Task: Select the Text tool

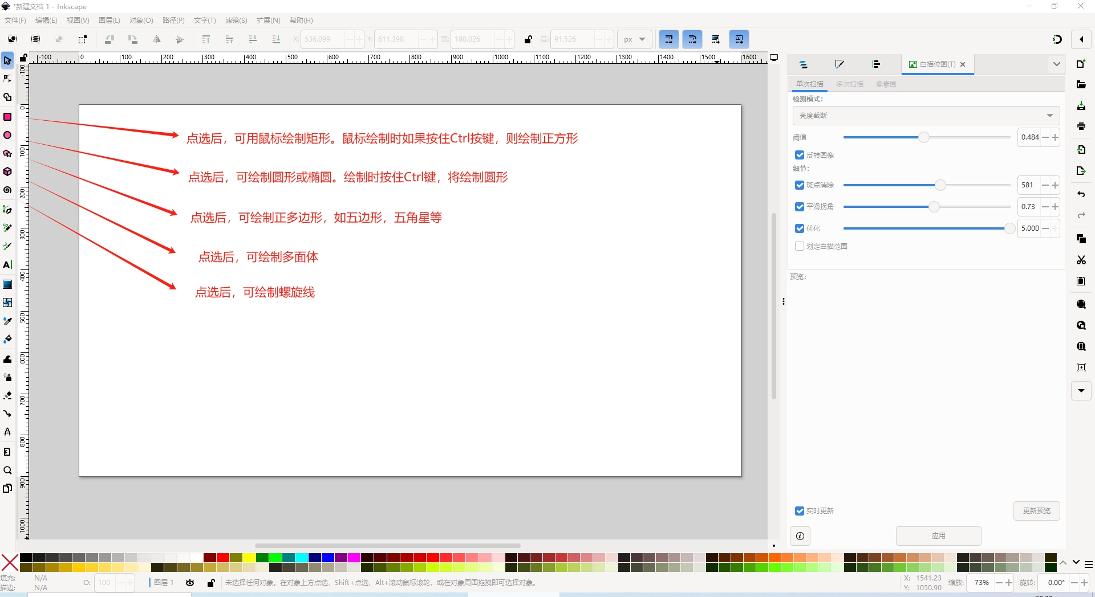Action: (7, 265)
